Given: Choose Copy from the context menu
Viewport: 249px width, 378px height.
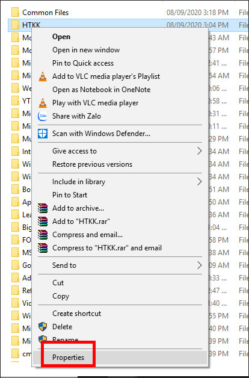Looking at the screenshot, I should pos(61,296).
